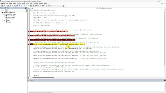
Task: Toggle Design Mode via the ruler icon
Action: pyautogui.click(x=31, y=6)
